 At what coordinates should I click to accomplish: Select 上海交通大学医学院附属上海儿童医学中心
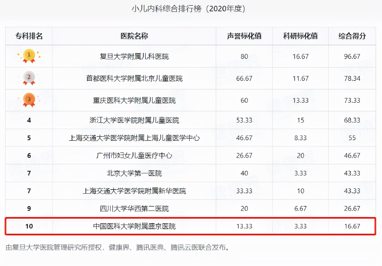point(134,138)
